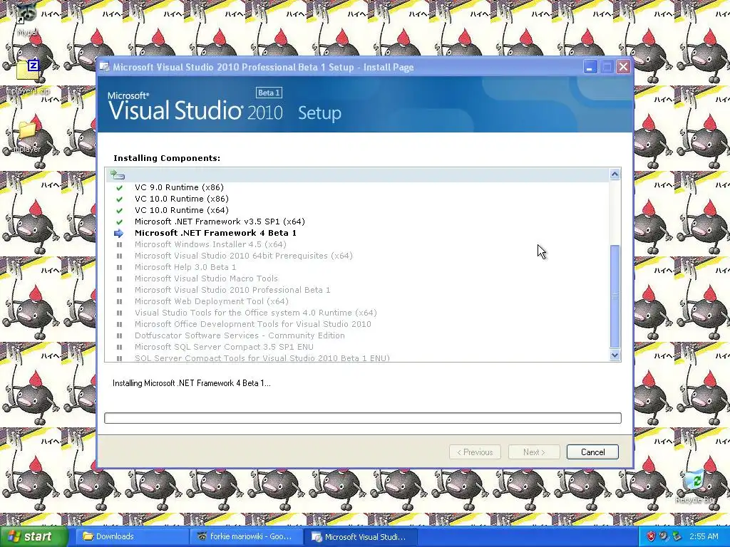The height and width of the screenshot is (547, 730).
Task: Click pending icon beside Tools for Office system Runtime
Action: (119, 313)
